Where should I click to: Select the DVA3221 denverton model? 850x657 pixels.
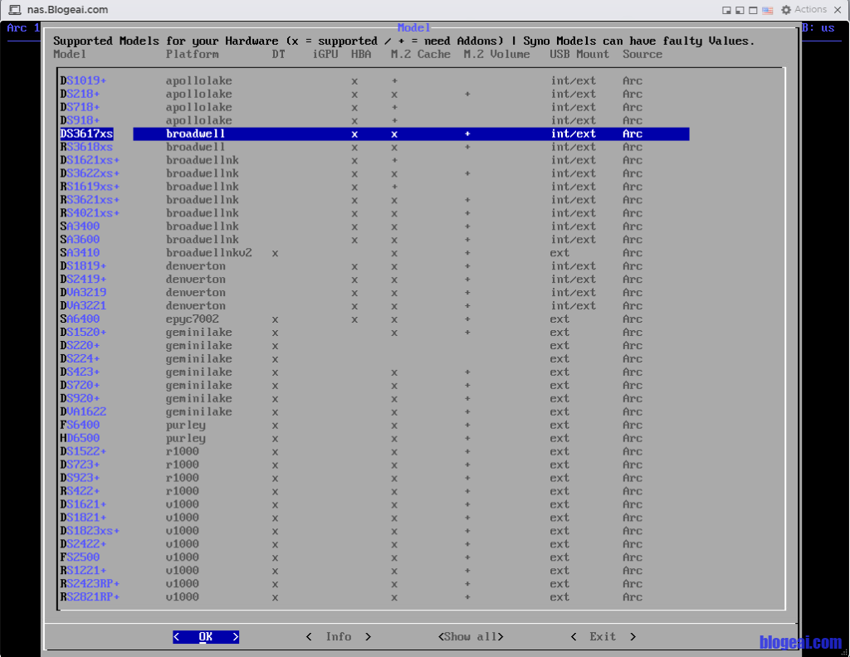(x=83, y=305)
